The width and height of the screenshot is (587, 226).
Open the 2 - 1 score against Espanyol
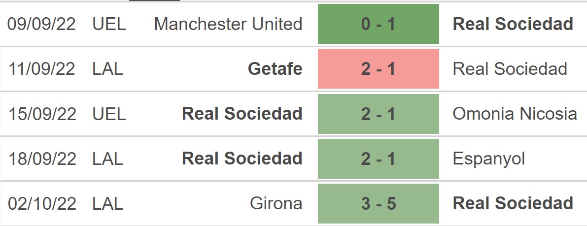coord(378,159)
